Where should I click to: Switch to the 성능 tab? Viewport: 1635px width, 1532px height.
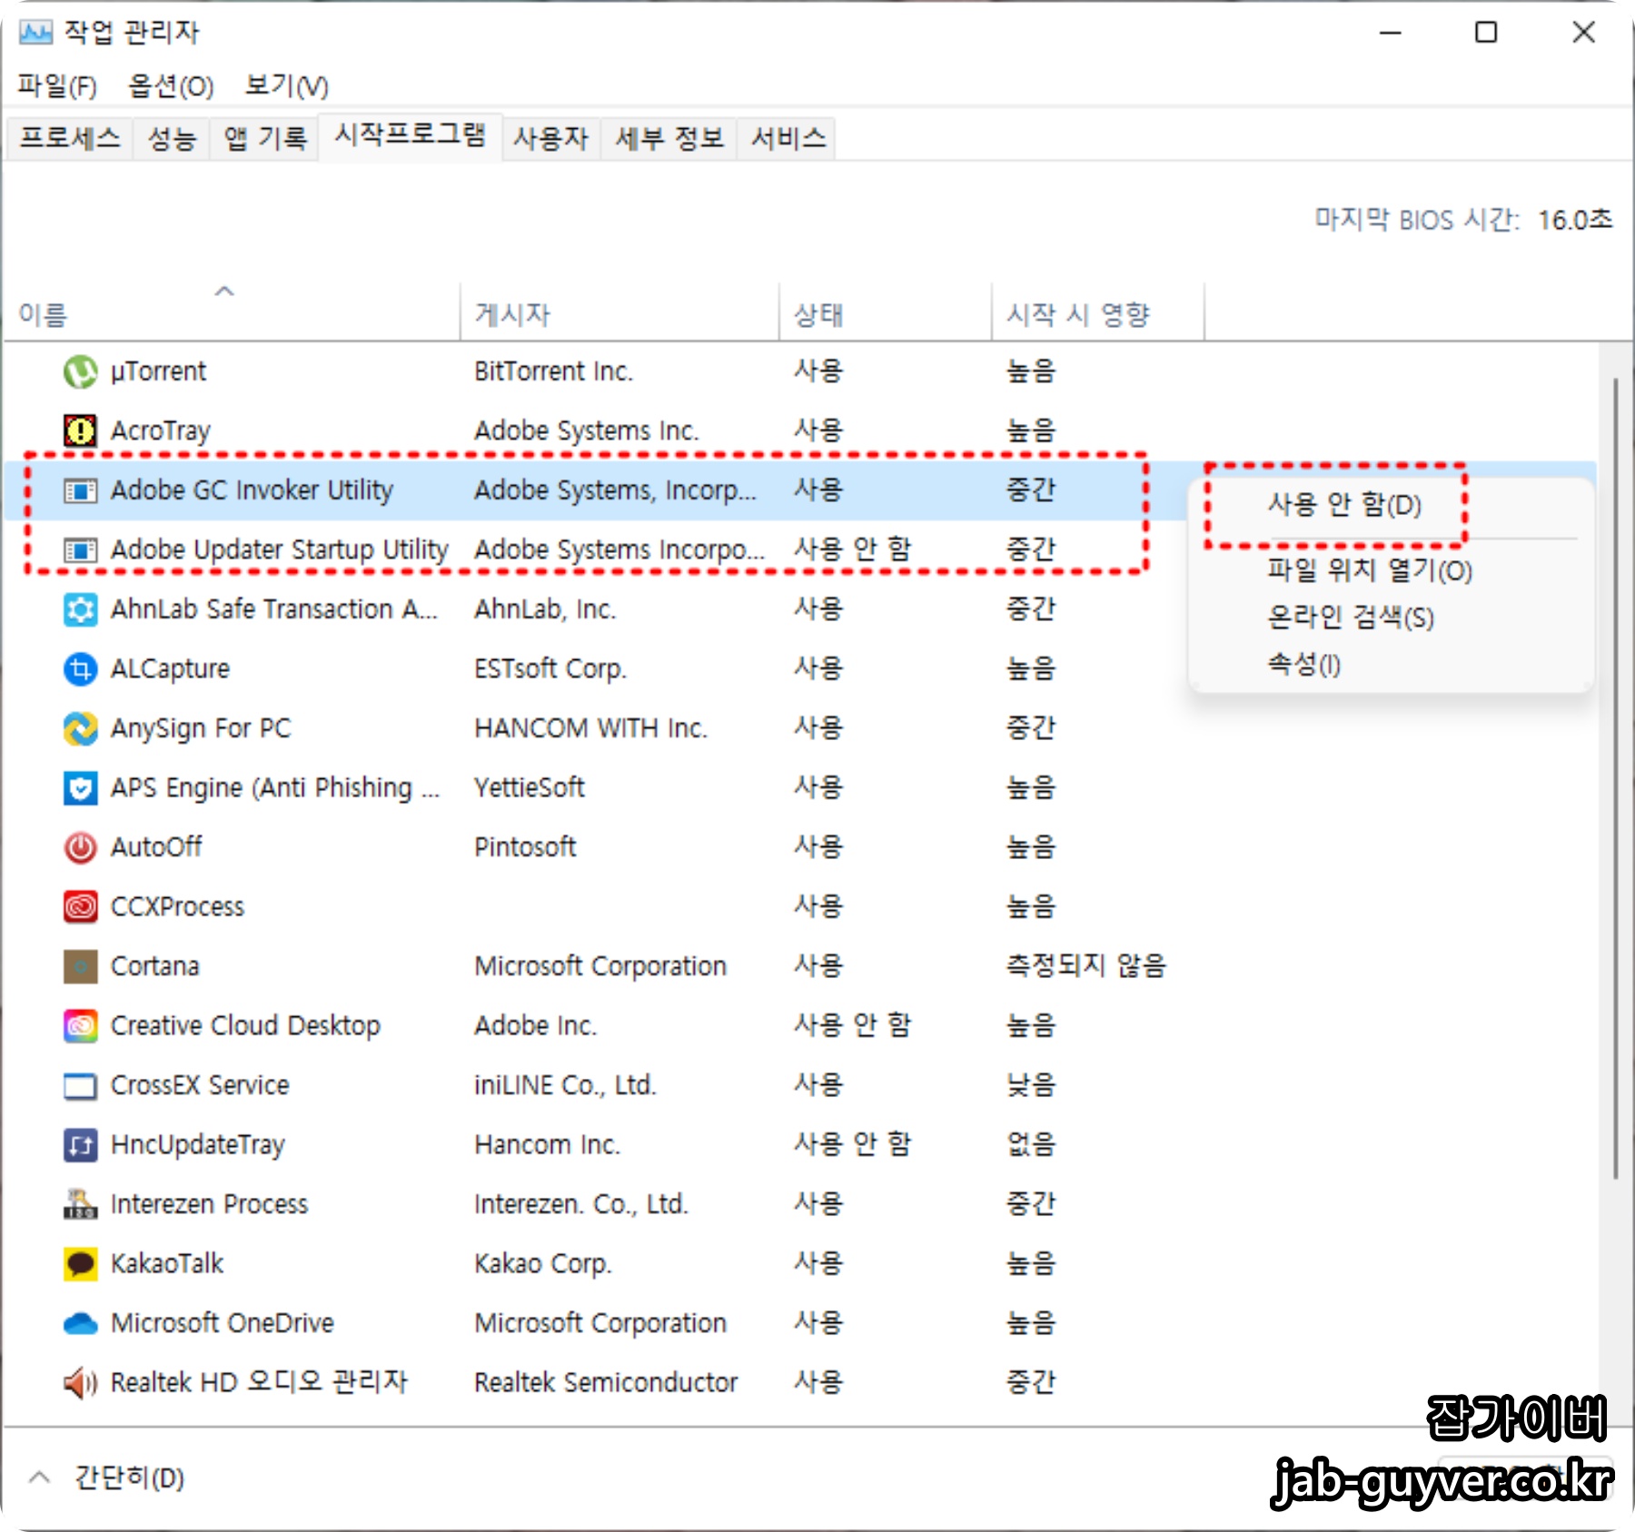point(172,138)
